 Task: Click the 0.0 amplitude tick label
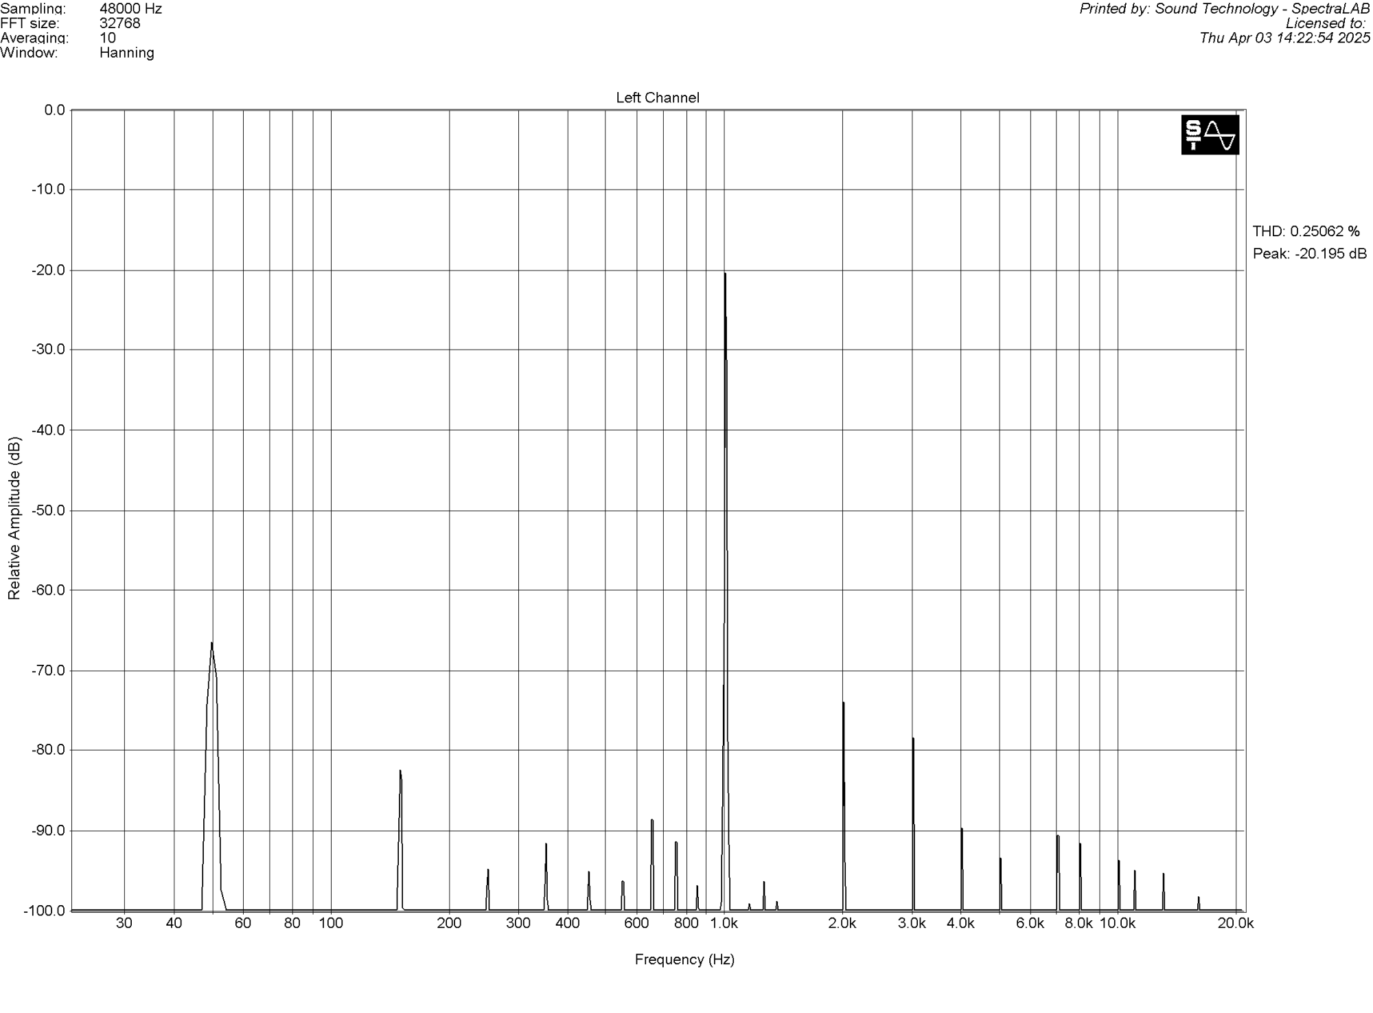(x=54, y=110)
